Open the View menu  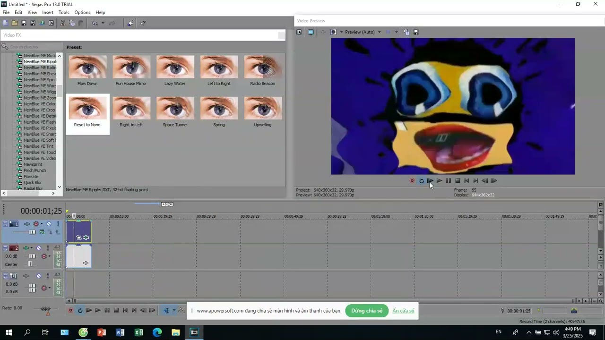[32, 12]
